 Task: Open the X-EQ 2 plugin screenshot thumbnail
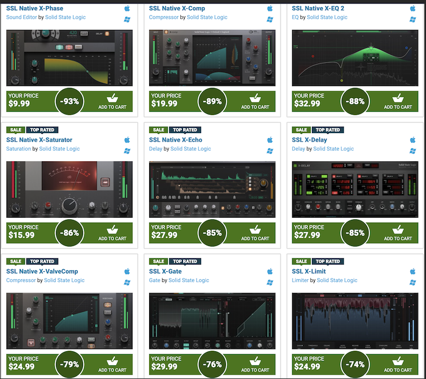pyautogui.click(x=355, y=58)
